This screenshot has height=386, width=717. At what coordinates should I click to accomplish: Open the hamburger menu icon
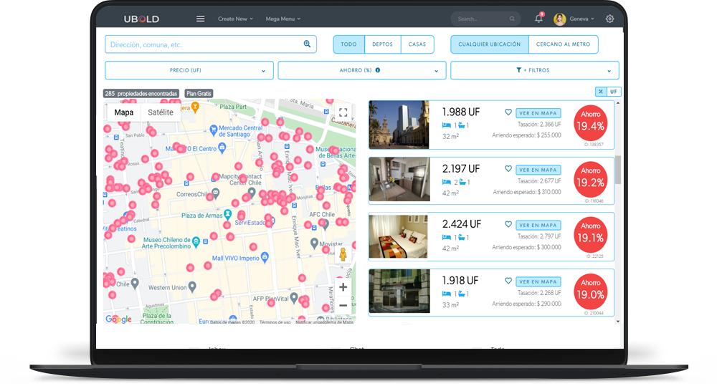tap(200, 19)
